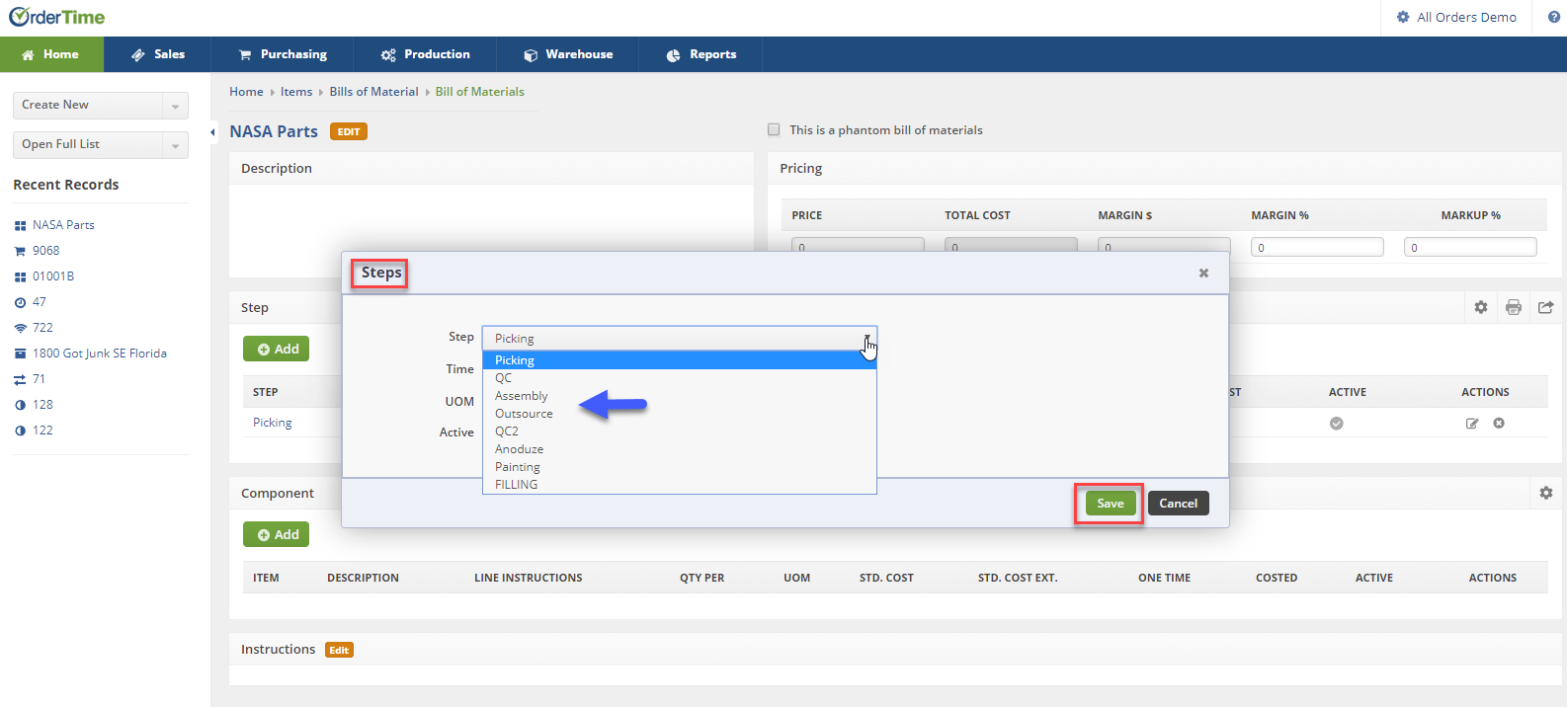This screenshot has height=707, width=1567.
Task: Edit the Picking step row
Action: [x=1472, y=424]
